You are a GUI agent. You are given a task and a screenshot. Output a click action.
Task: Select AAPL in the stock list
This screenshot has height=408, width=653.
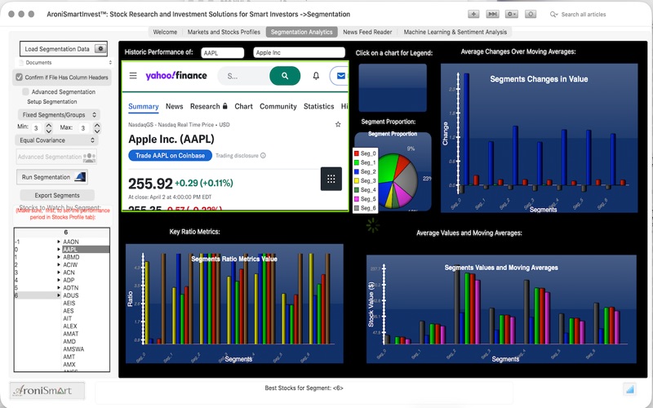86,250
